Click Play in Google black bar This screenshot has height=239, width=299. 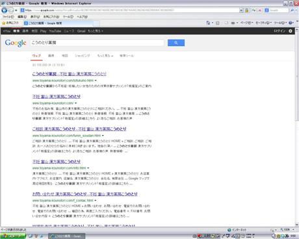point(43,31)
